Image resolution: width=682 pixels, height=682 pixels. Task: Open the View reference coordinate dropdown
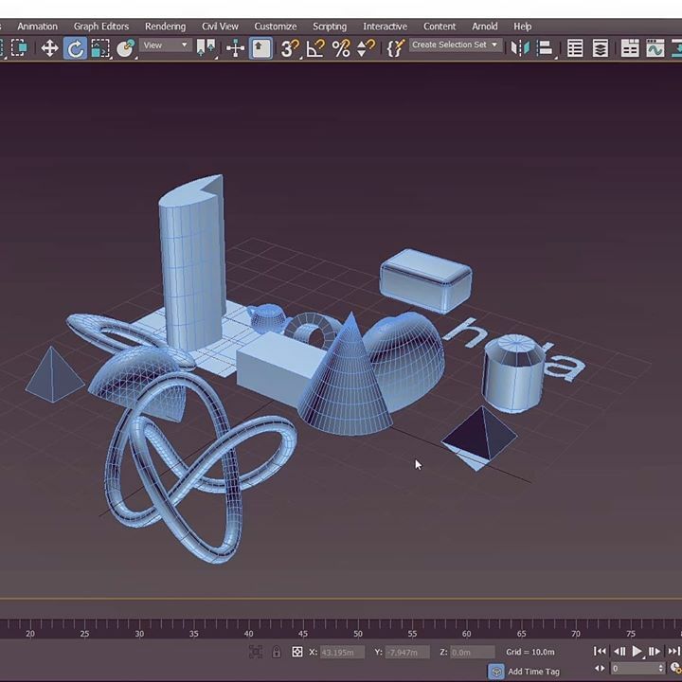pos(166,45)
